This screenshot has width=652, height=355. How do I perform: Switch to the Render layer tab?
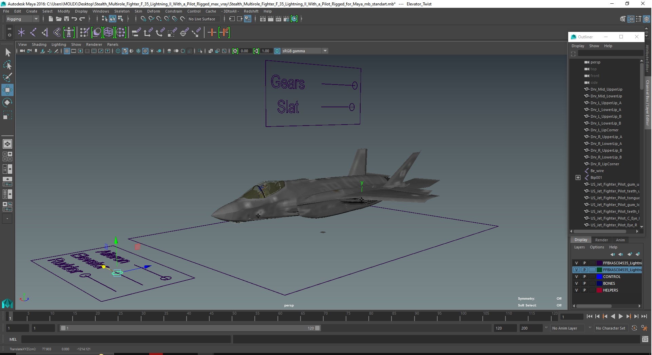coord(601,240)
